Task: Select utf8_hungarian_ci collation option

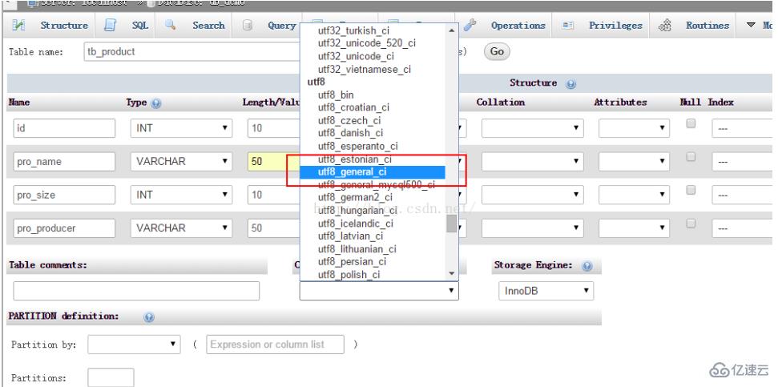Action: pos(372,211)
